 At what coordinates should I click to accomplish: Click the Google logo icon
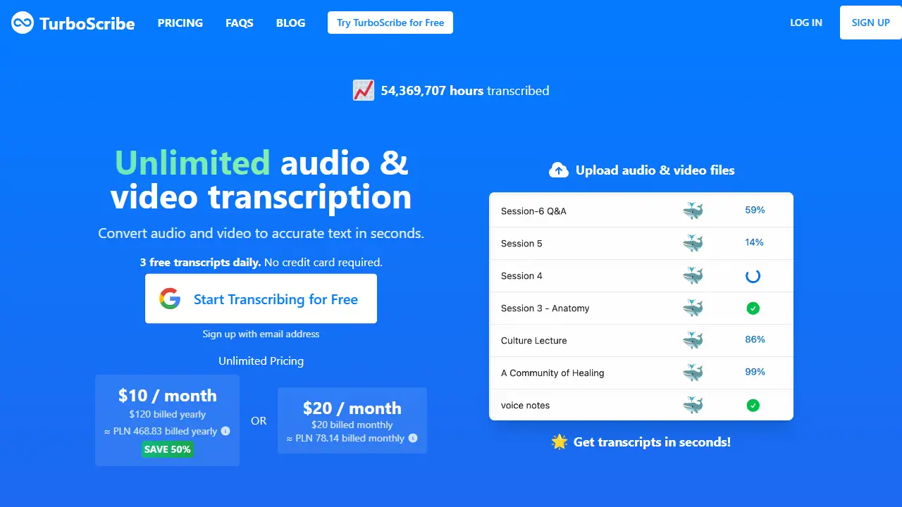pos(170,299)
